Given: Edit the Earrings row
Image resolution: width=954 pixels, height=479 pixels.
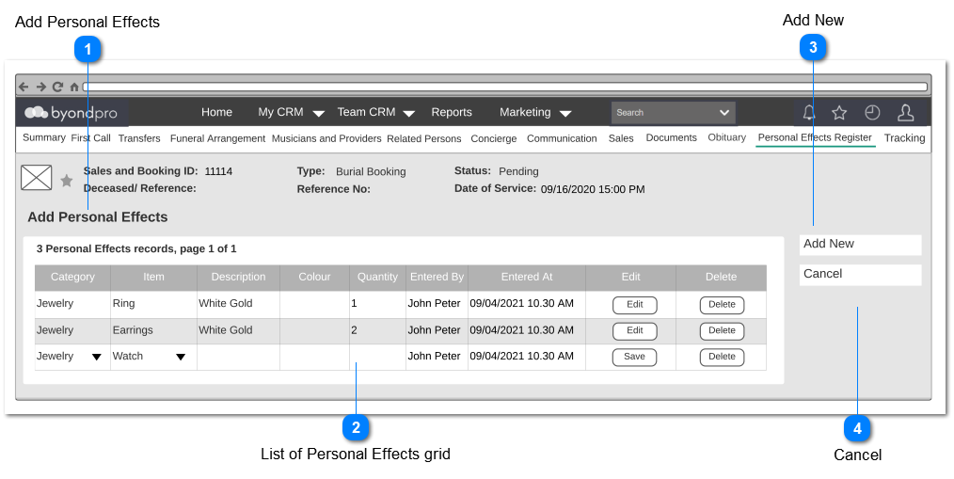Looking at the screenshot, I should coord(634,331).
